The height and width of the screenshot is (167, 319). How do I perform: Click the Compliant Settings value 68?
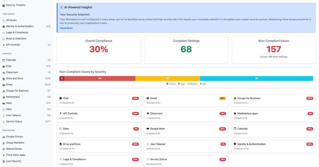click(x=186, y=49)
